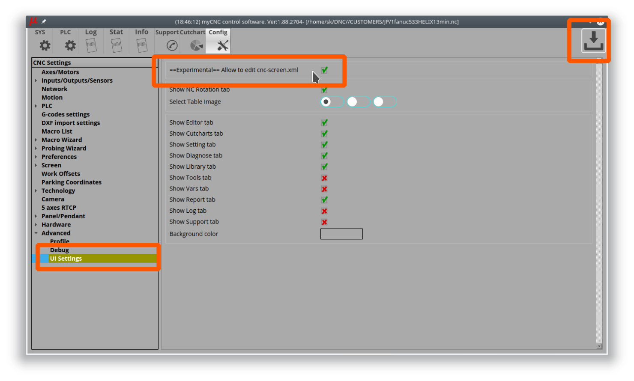This screenshot has height=381, width=634.
Task: Uncheck the Show Editor tab option
Action: [x=324, y=123]
